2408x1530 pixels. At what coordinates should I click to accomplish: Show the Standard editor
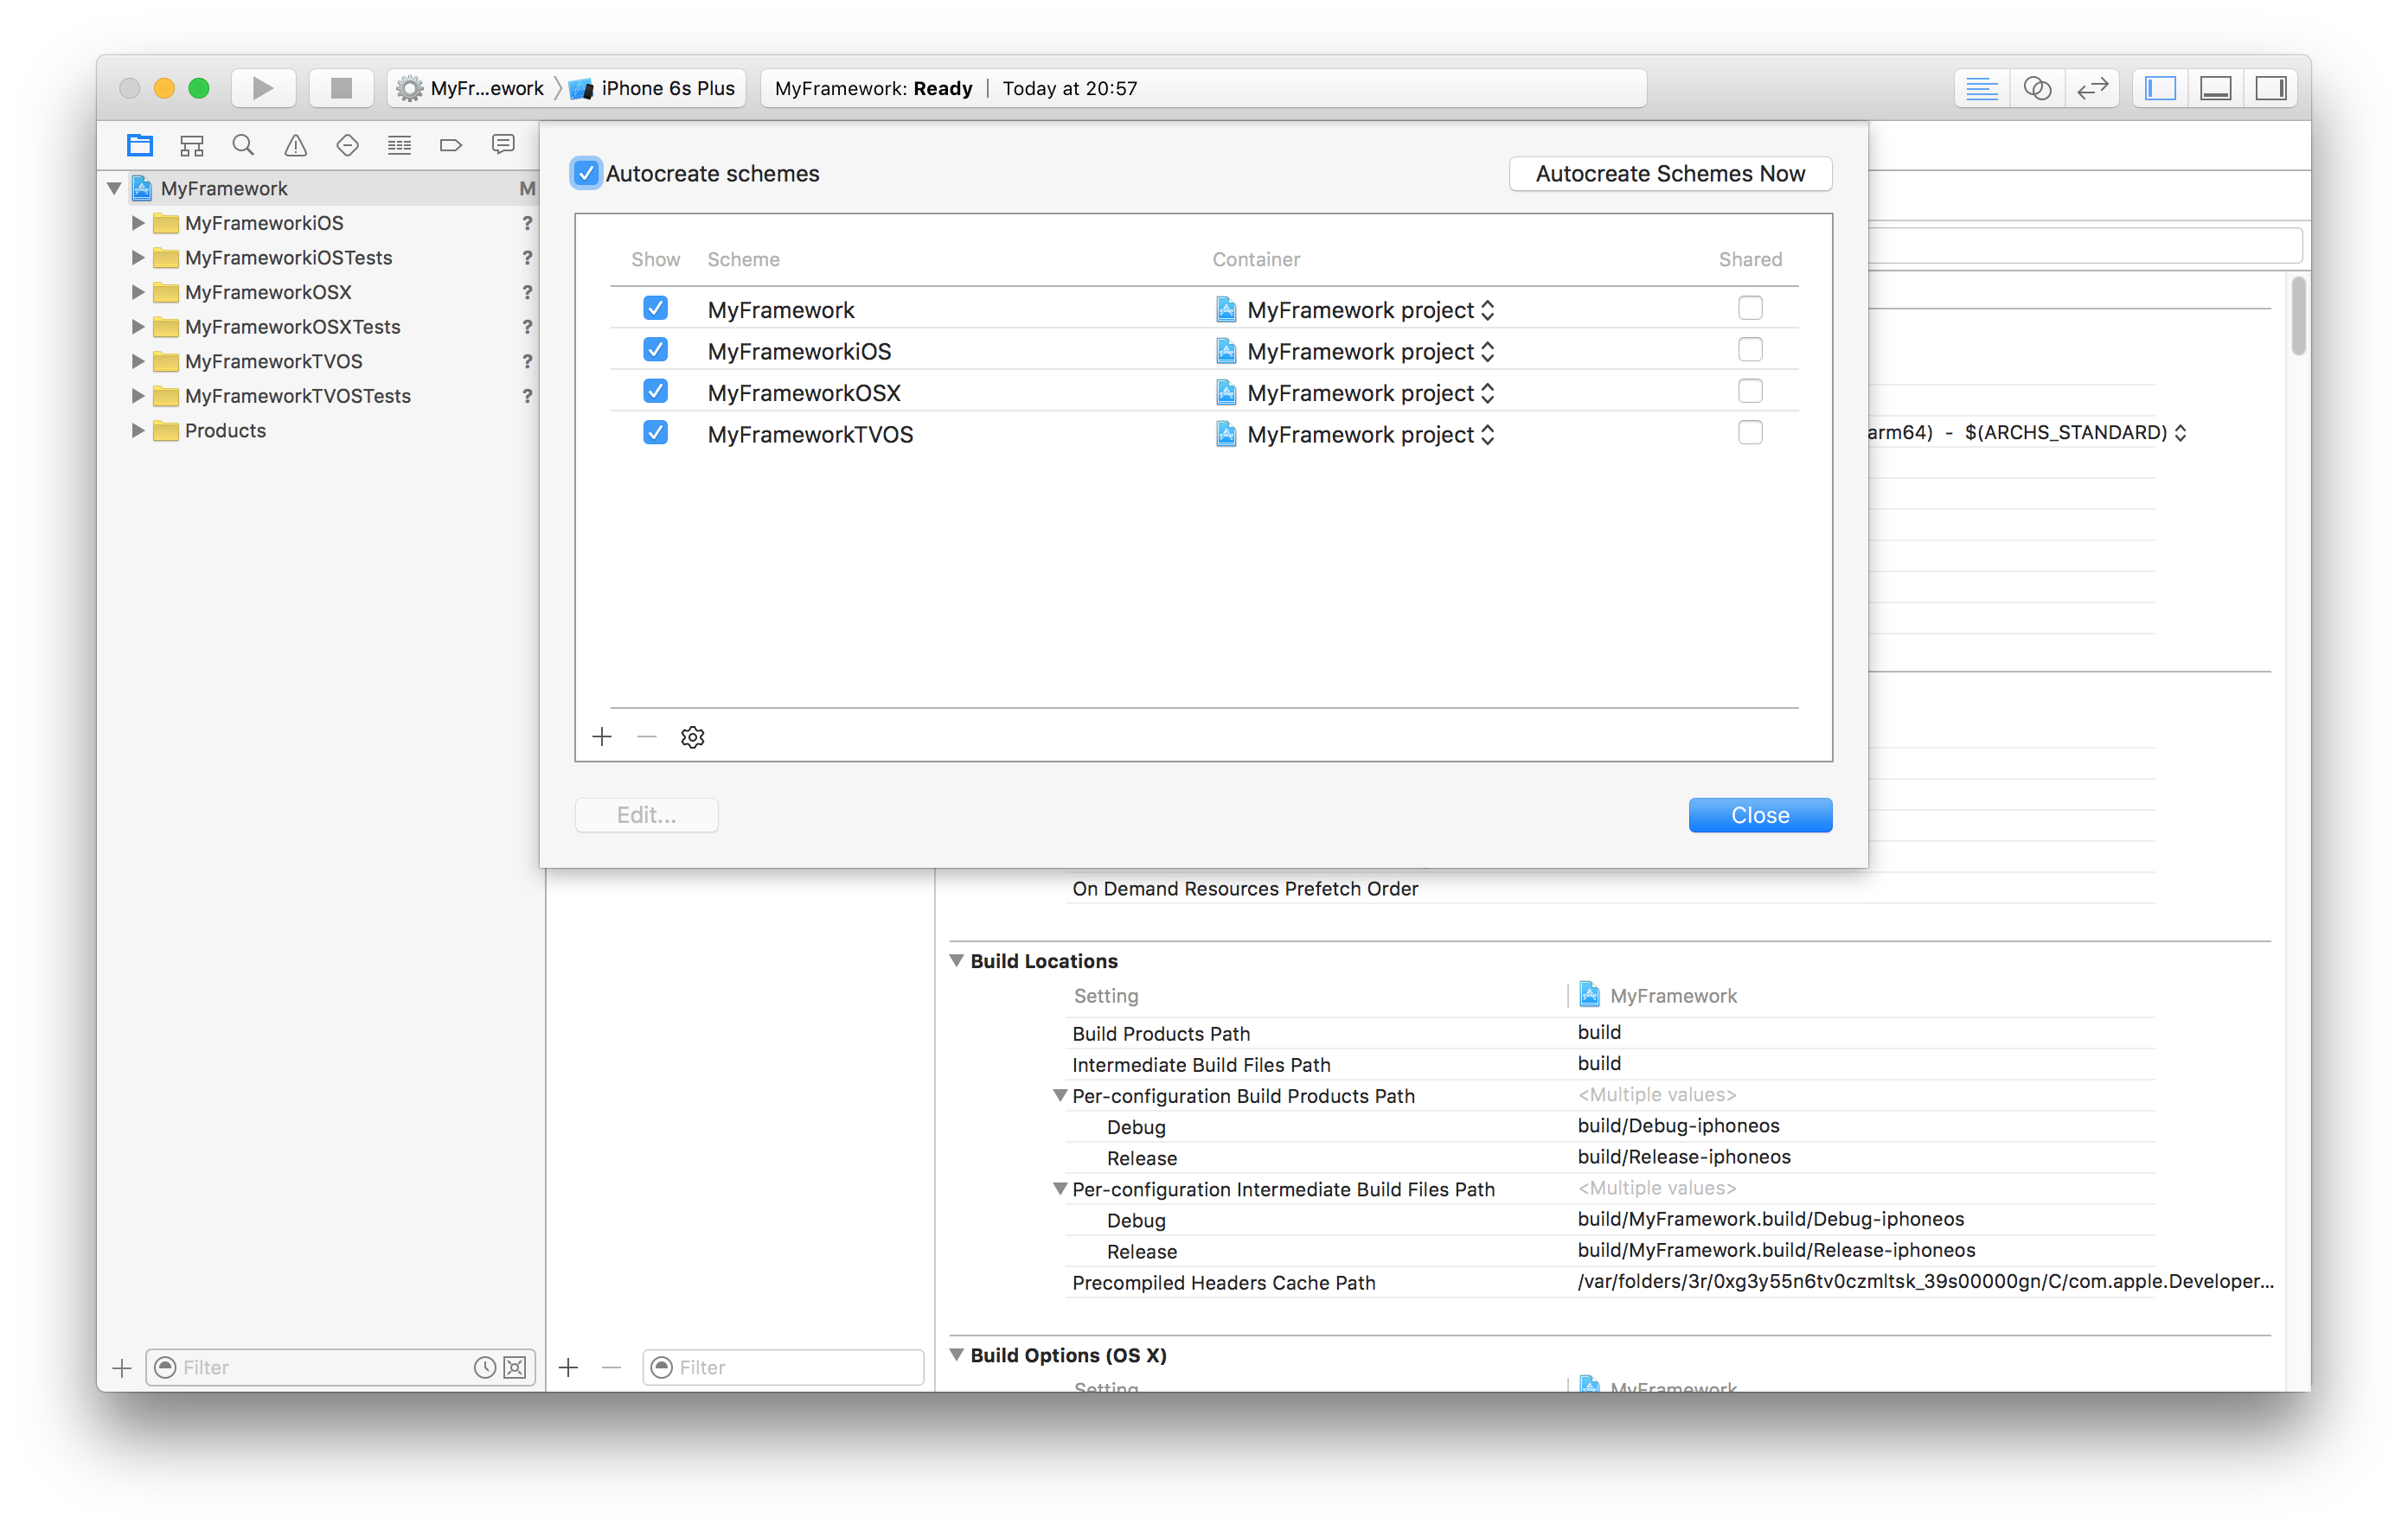point(1981,88)
